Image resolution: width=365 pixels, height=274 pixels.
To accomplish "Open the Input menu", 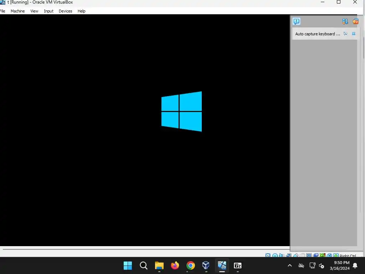I will tap(48, 11).
